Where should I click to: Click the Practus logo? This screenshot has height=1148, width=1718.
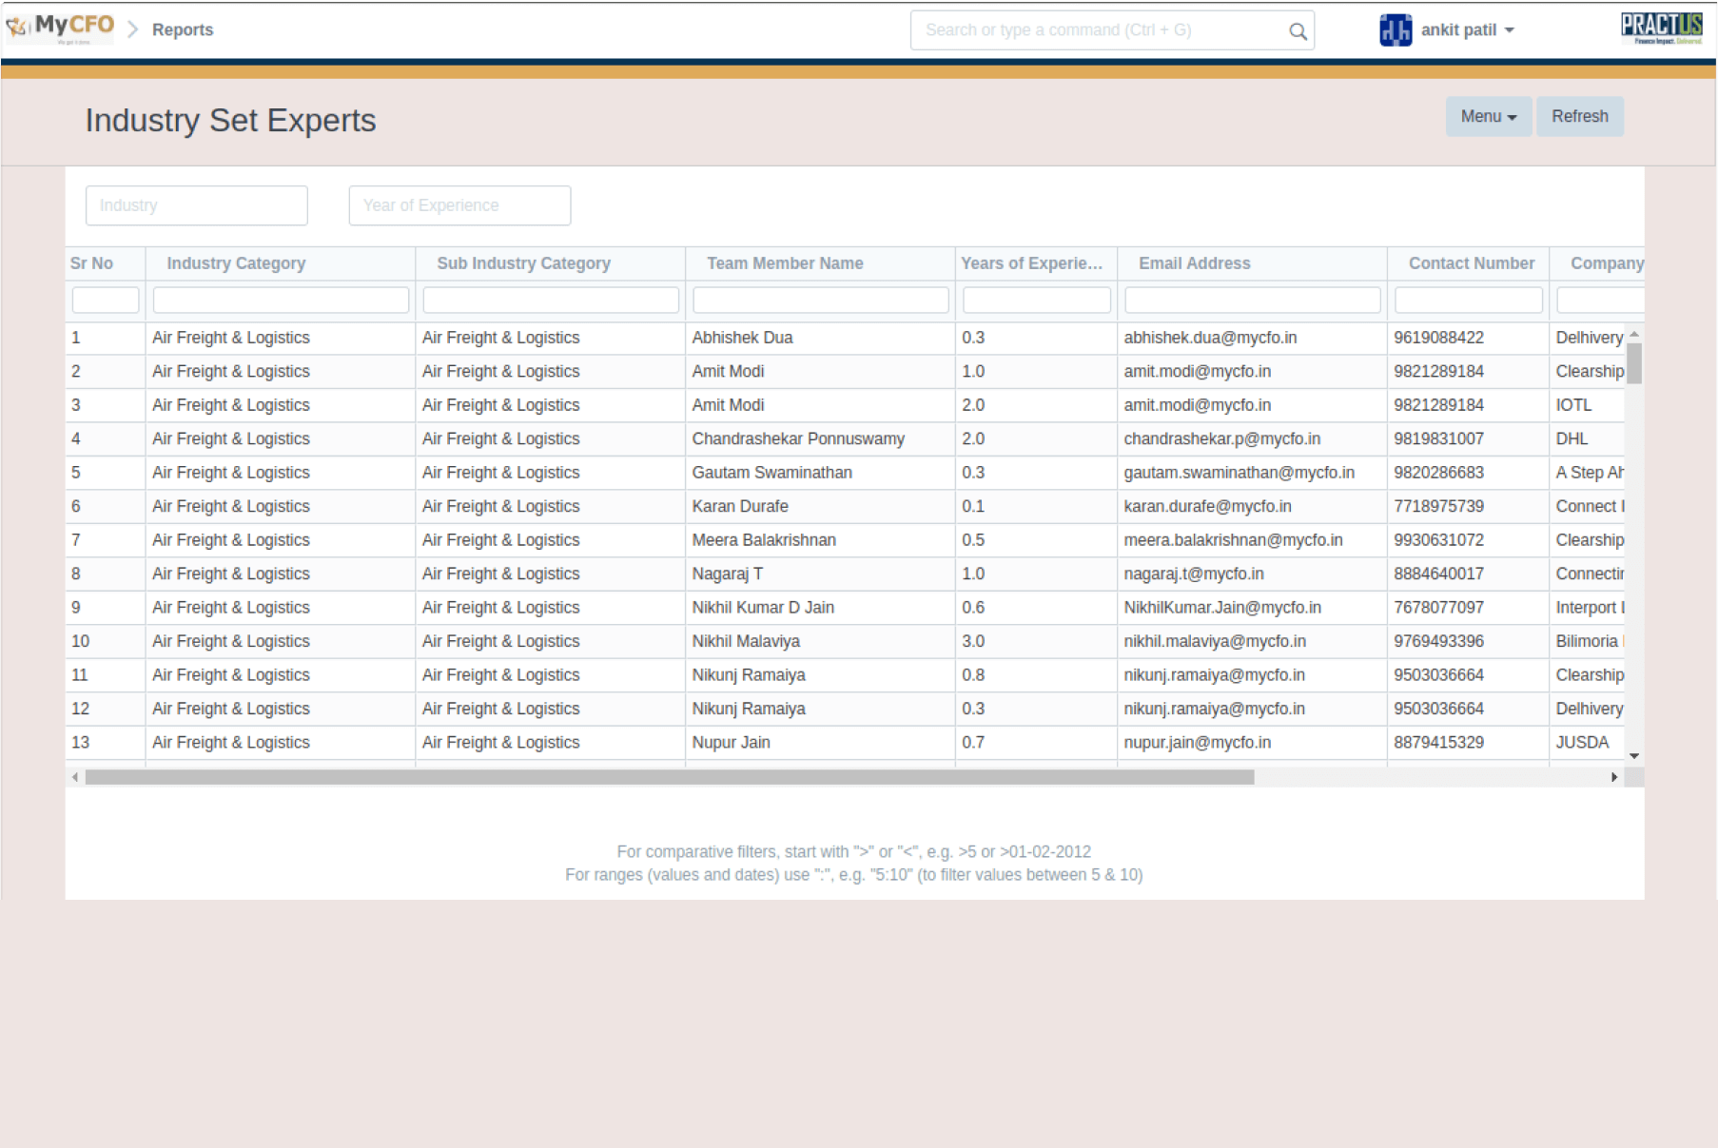(x=1661, y=29)
